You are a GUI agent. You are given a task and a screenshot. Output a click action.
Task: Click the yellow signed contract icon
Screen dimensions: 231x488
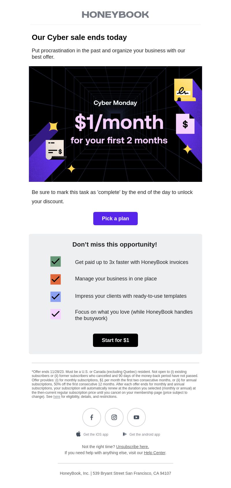coord(185,90)
